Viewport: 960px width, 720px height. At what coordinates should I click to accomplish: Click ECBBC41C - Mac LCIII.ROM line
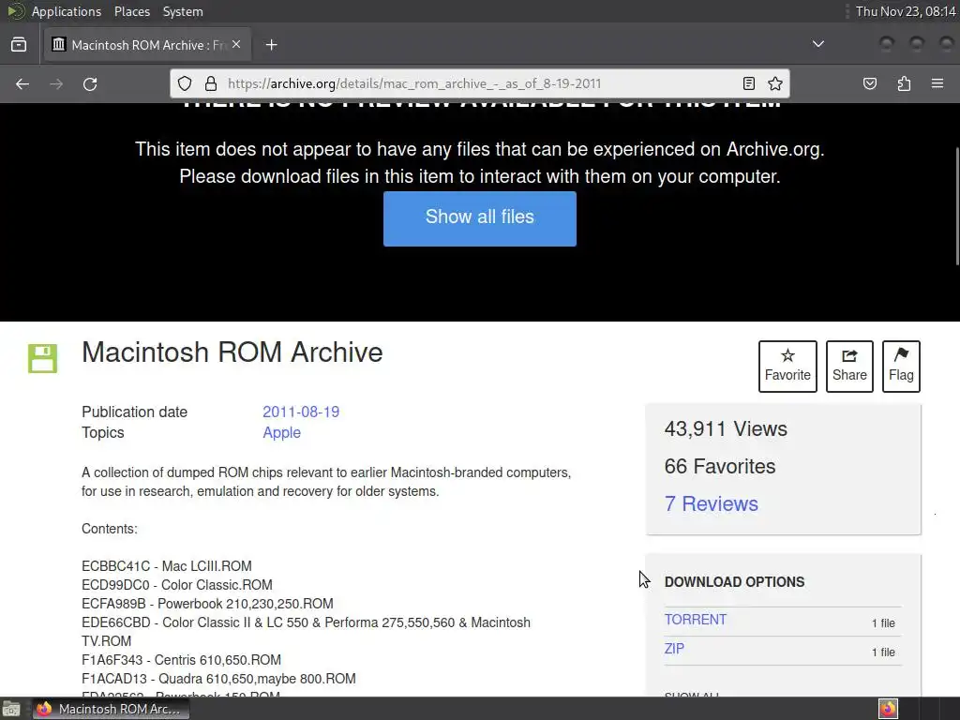click(167, 566)
